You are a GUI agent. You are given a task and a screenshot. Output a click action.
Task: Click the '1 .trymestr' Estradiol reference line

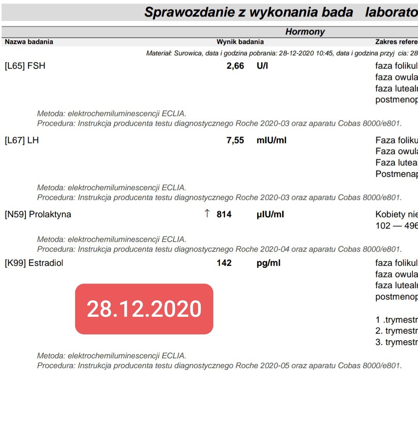click(396, 320)
